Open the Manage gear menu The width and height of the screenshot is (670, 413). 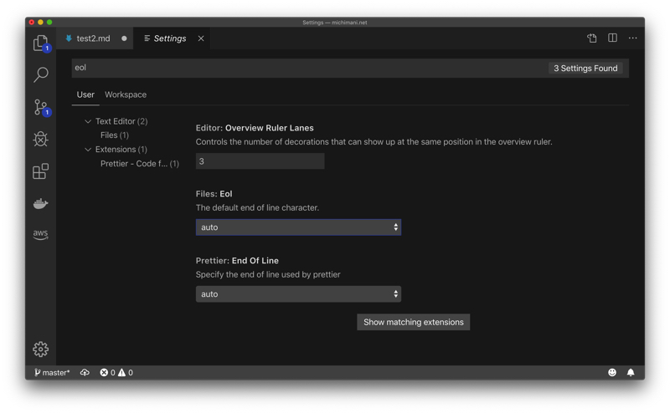point(41,349)
